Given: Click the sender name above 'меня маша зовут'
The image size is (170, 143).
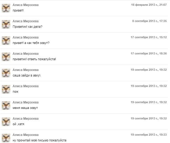Looking at the screenshot, I should pyautogui.click(x=25, y=102).
